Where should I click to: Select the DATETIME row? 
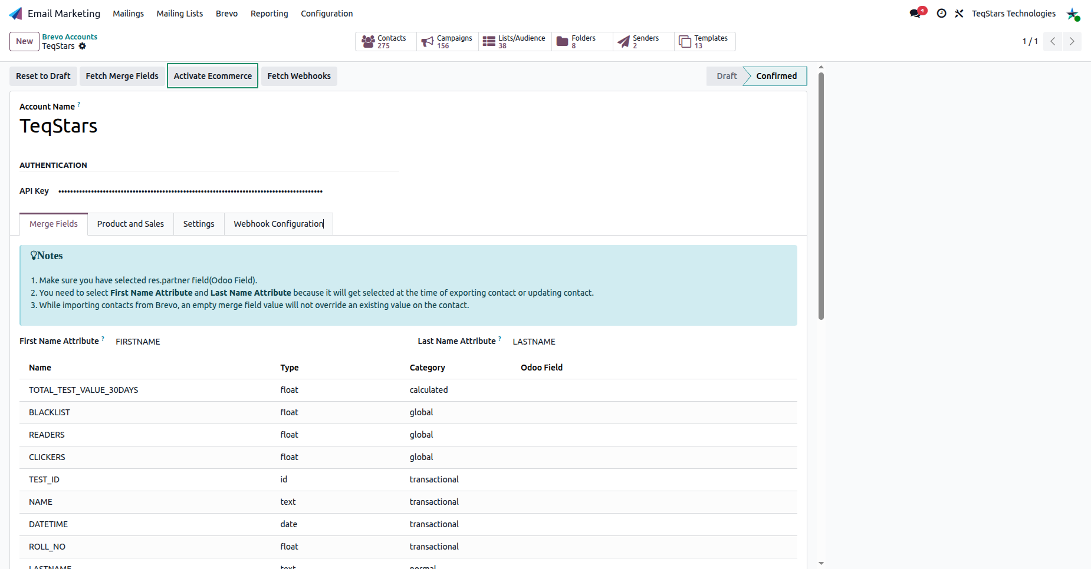(408, 524)
